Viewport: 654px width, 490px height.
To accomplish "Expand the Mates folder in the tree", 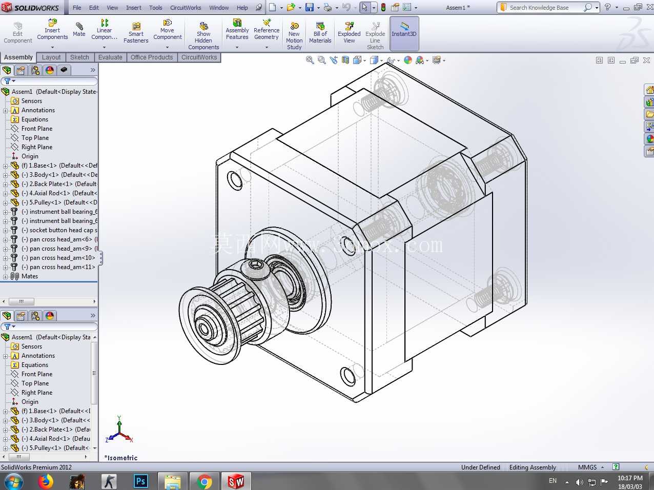I will 5,276.
